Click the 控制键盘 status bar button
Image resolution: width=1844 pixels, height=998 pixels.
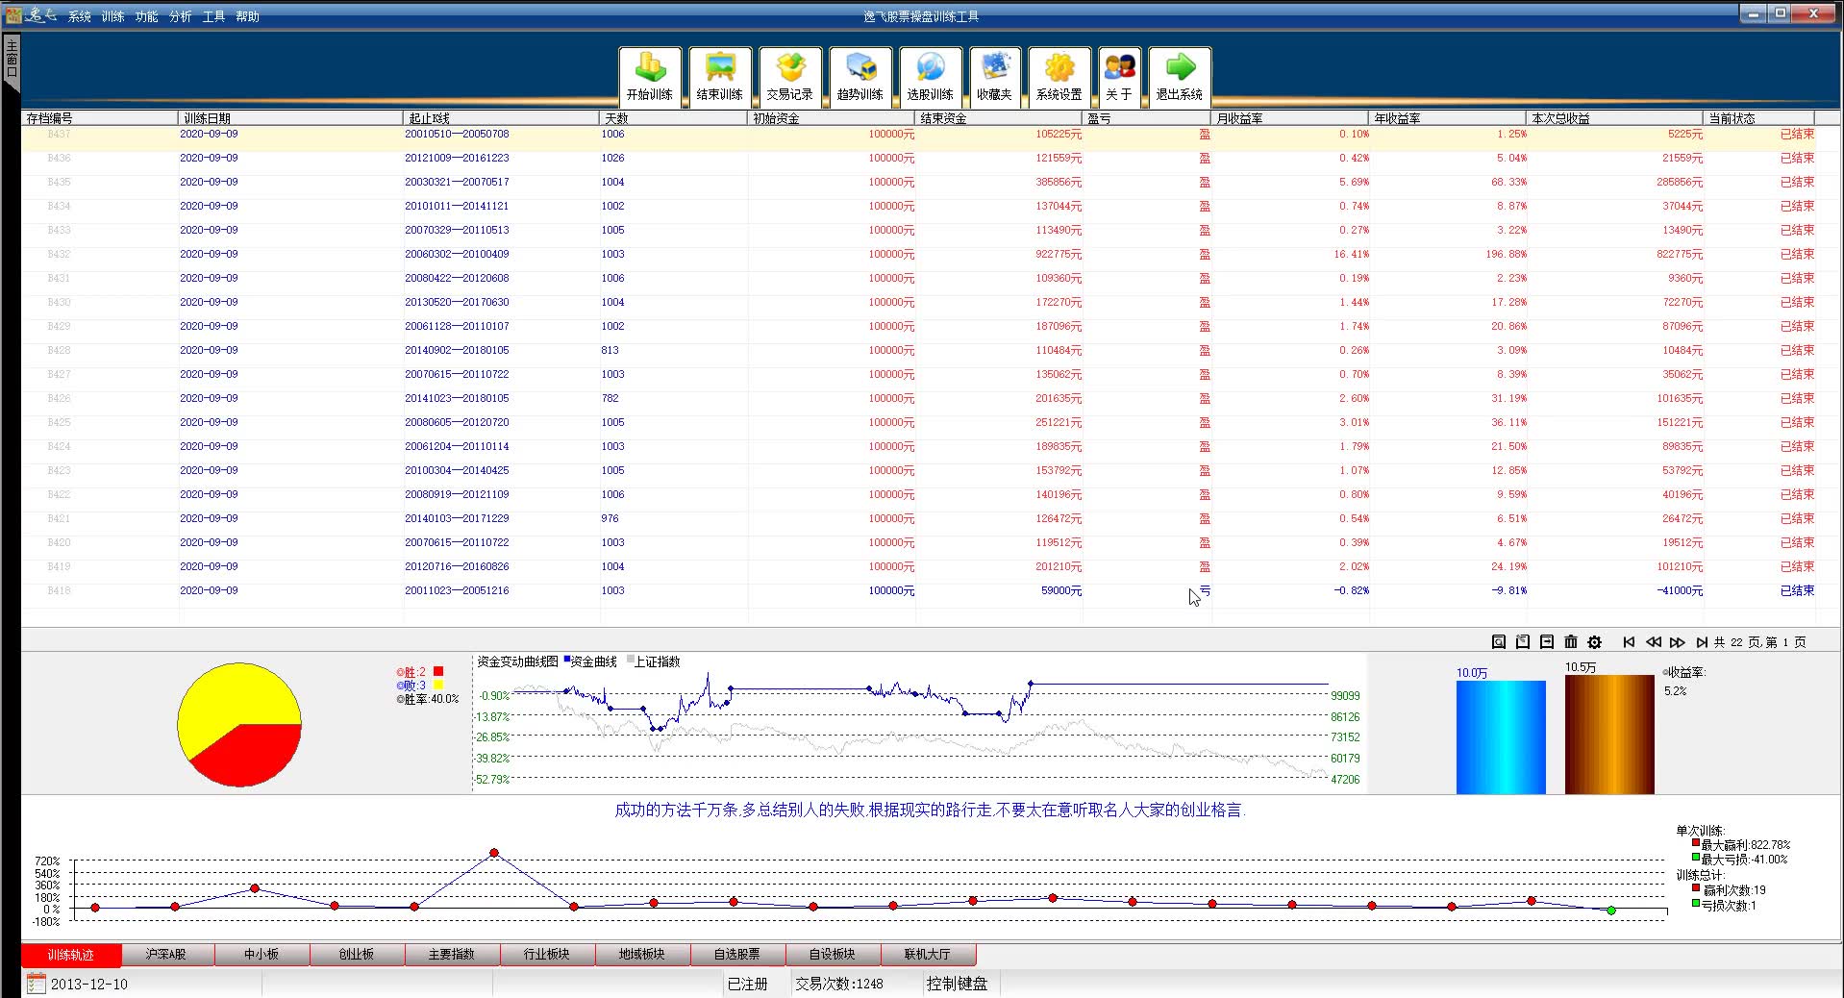click(957, 984)
